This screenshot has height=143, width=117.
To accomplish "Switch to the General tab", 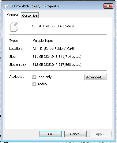I will (x=13, y=15).
